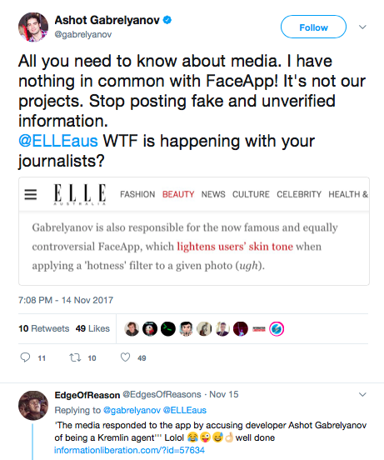Follow Ashot Gabrelyanov

click(313, 27)
